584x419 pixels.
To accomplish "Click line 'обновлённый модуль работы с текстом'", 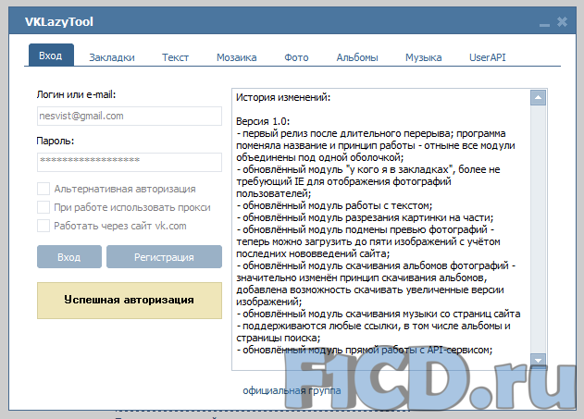I will 334,205.
